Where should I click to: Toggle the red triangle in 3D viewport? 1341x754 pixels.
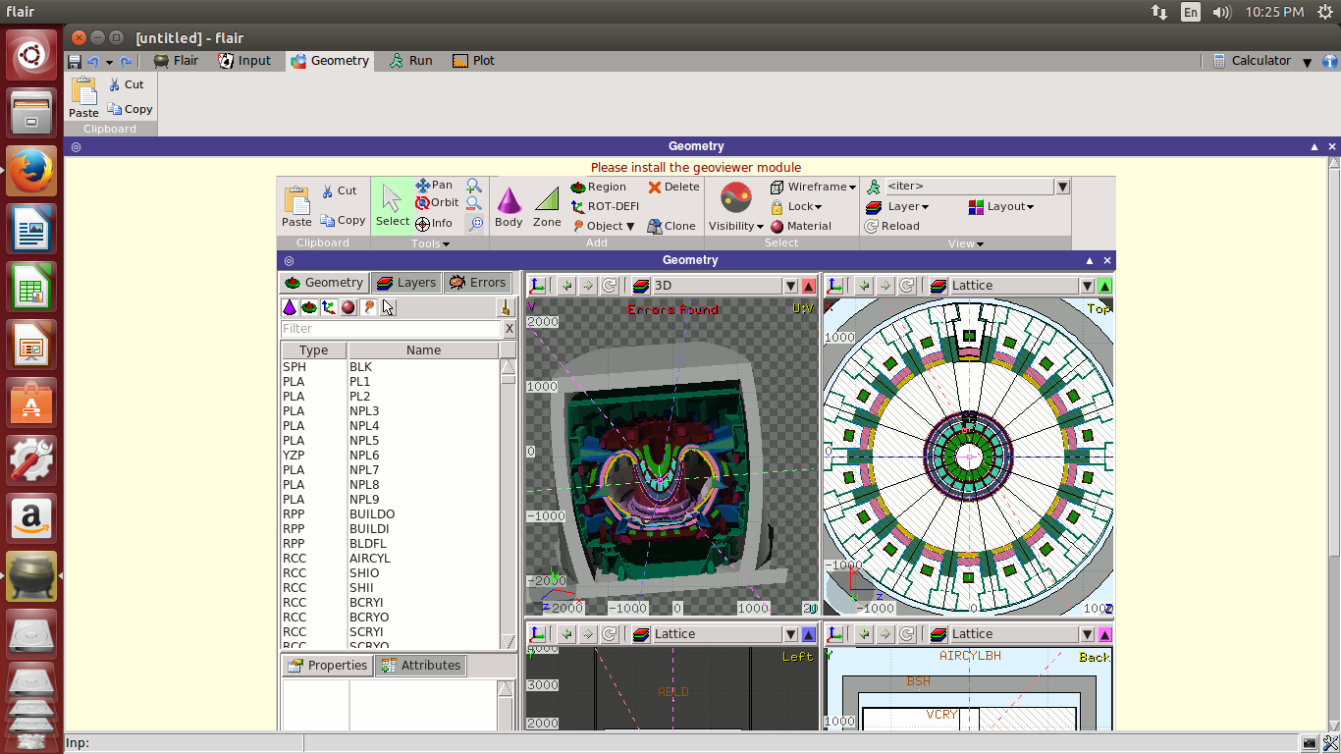pos(809,286)
